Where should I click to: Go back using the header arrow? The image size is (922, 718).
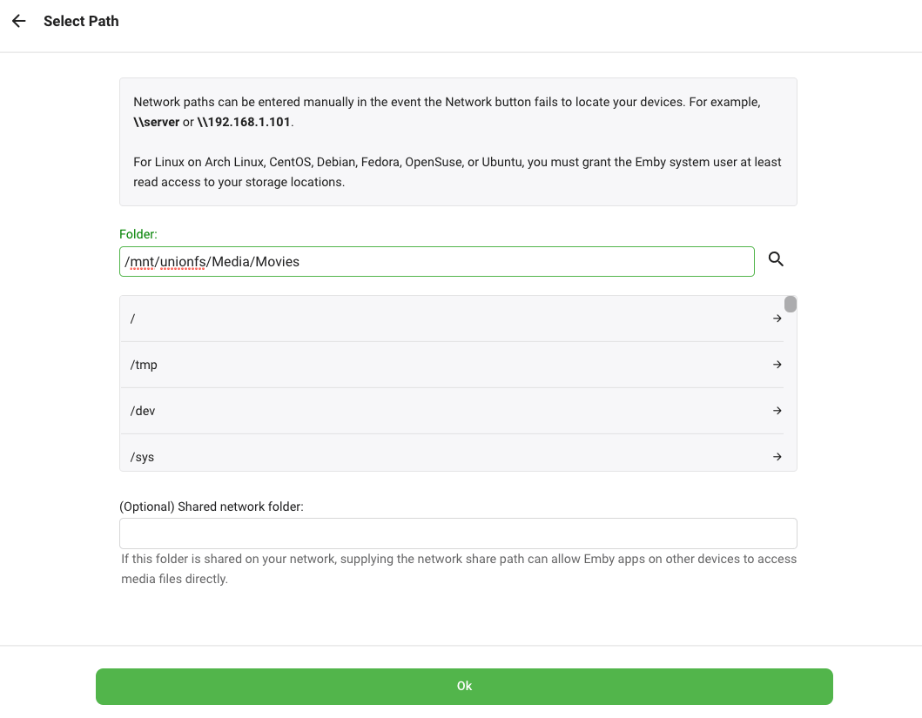pos(19,21)
